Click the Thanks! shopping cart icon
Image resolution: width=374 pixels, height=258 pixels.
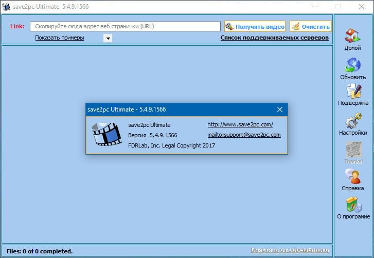pos(354,150)
